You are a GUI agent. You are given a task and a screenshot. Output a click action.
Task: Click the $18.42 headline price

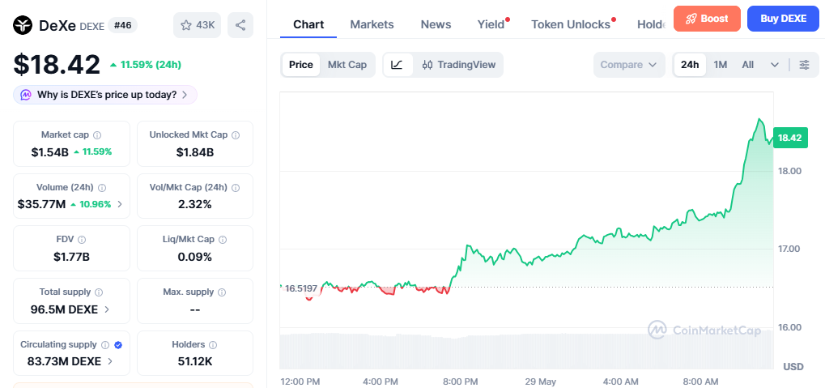click(x=57, y=65)
